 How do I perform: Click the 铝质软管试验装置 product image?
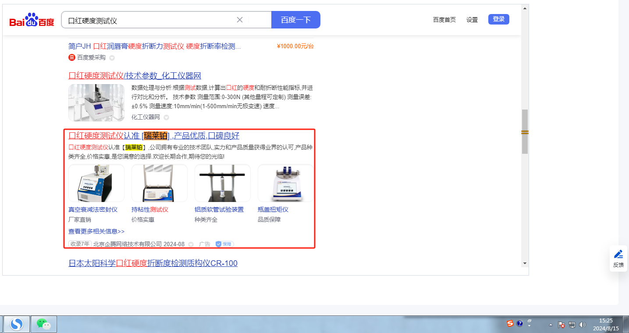(223, 183)
